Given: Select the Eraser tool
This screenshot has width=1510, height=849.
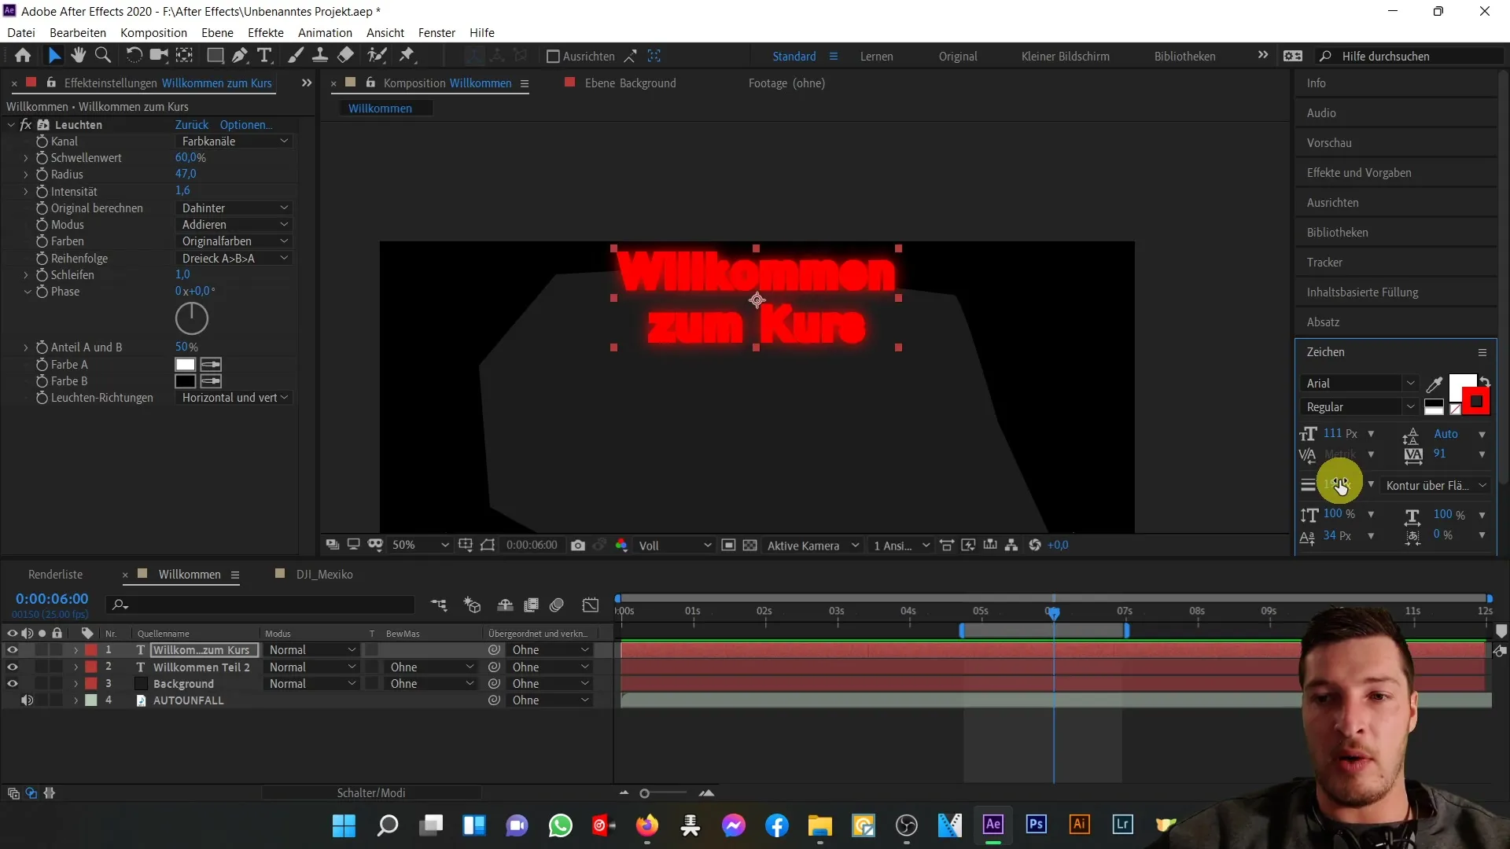Looking at the screenshot, I should [x=345, y=56].
